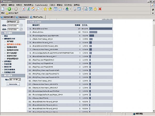Click the /Item.htm?categ_id=14 row text

(x=43, y=39)
